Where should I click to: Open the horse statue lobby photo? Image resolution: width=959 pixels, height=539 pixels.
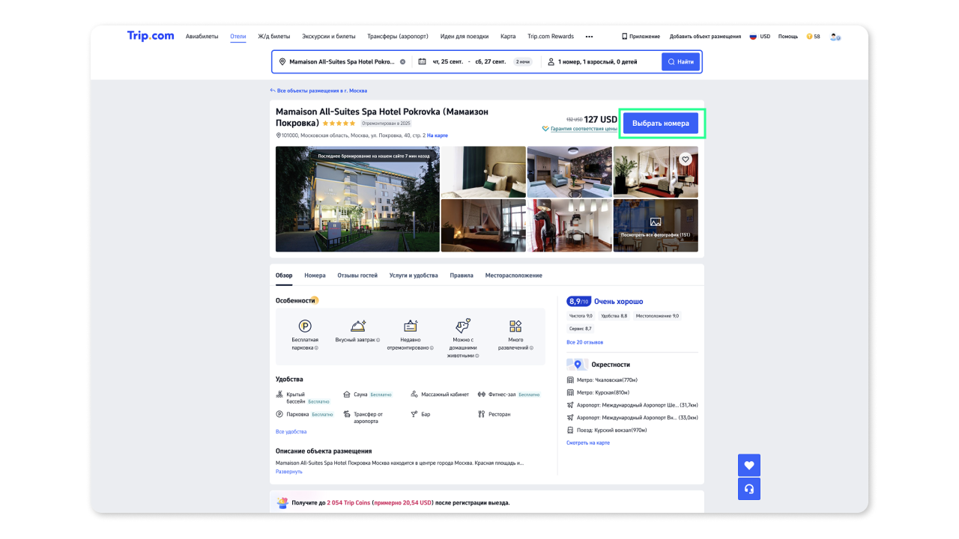point(569,225)
